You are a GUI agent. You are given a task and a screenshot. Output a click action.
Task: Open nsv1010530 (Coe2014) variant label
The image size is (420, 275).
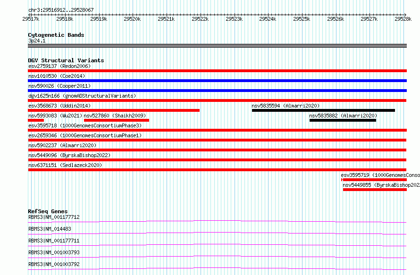click(57, 76)
